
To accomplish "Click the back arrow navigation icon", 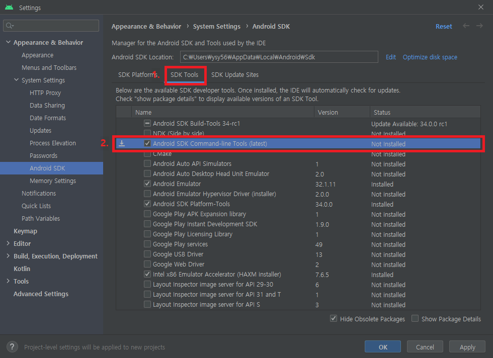I will (x=466, y=26).
